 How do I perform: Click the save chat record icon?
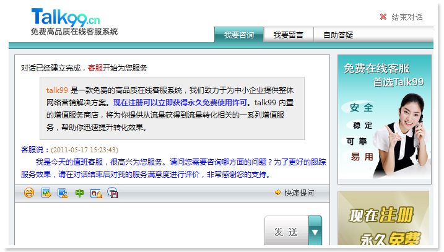point(113,193)
